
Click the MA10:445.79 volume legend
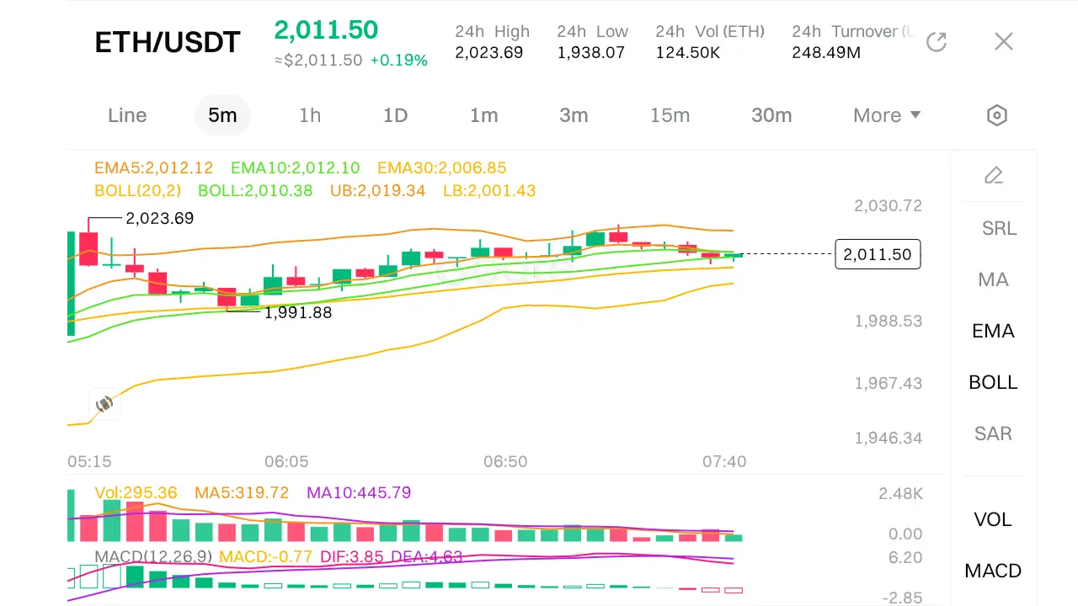359,492
